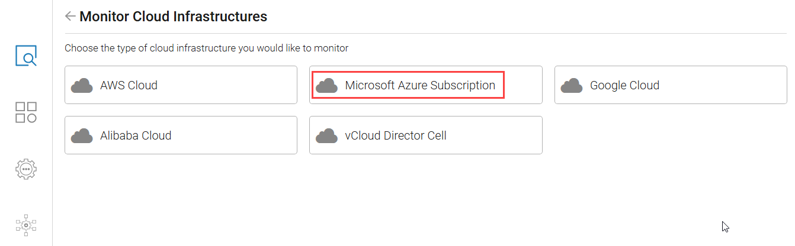Choose the 'vCloud Director Cell' text label
This screenshot has height=246, width=795.
(396, 135)
